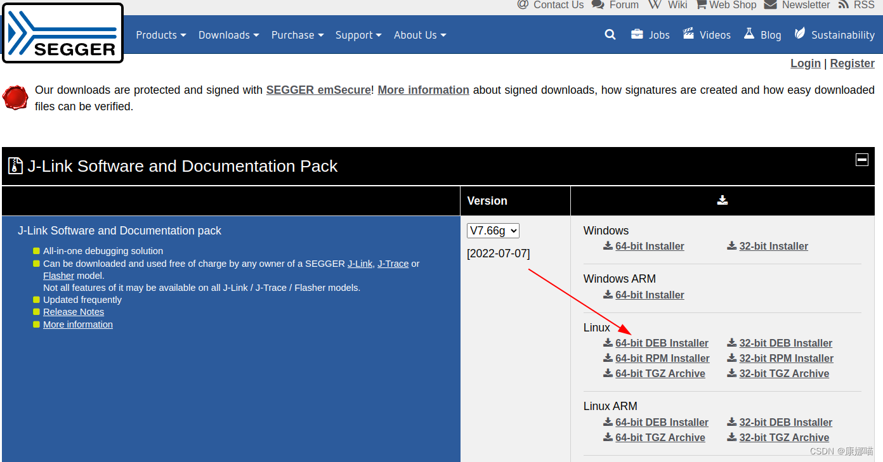Viewport: 883px width, 462px height.
Task: Click the Contact Us at-sign icon
Action: pos(523,4)
